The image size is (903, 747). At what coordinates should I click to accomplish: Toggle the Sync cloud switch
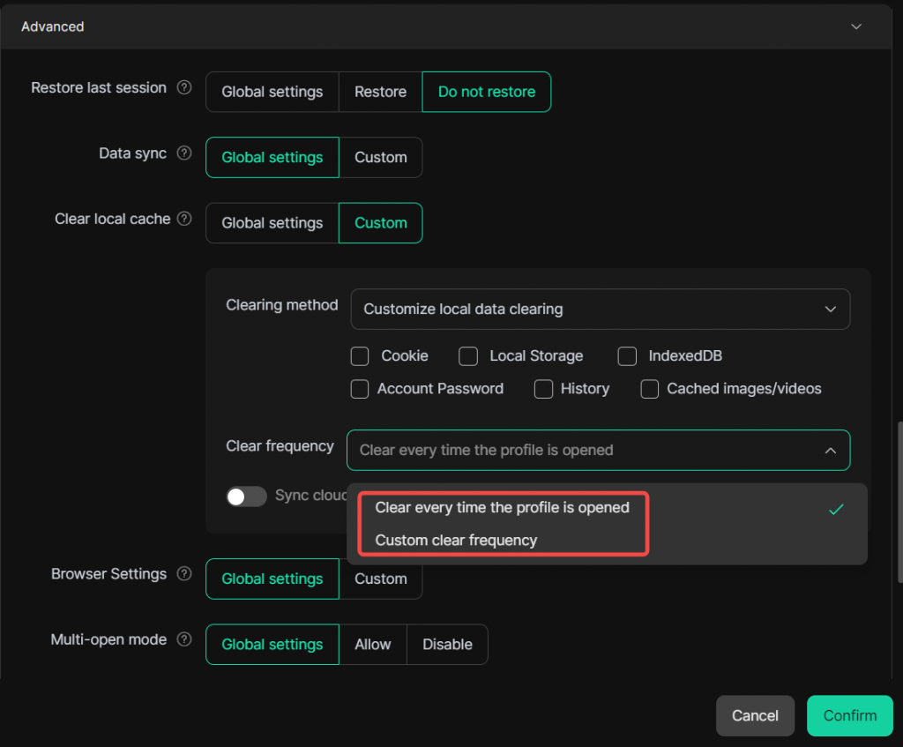(x=246, y=497)
